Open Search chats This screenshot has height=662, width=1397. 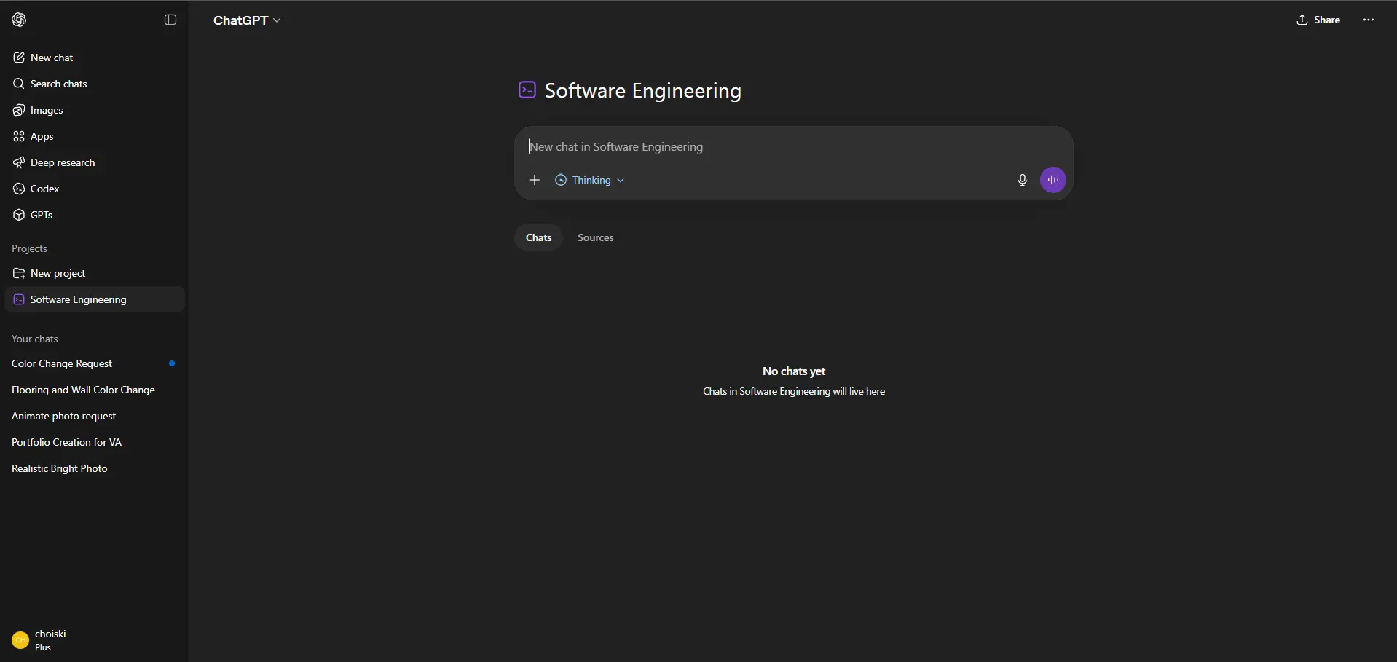tap(94, 84)
